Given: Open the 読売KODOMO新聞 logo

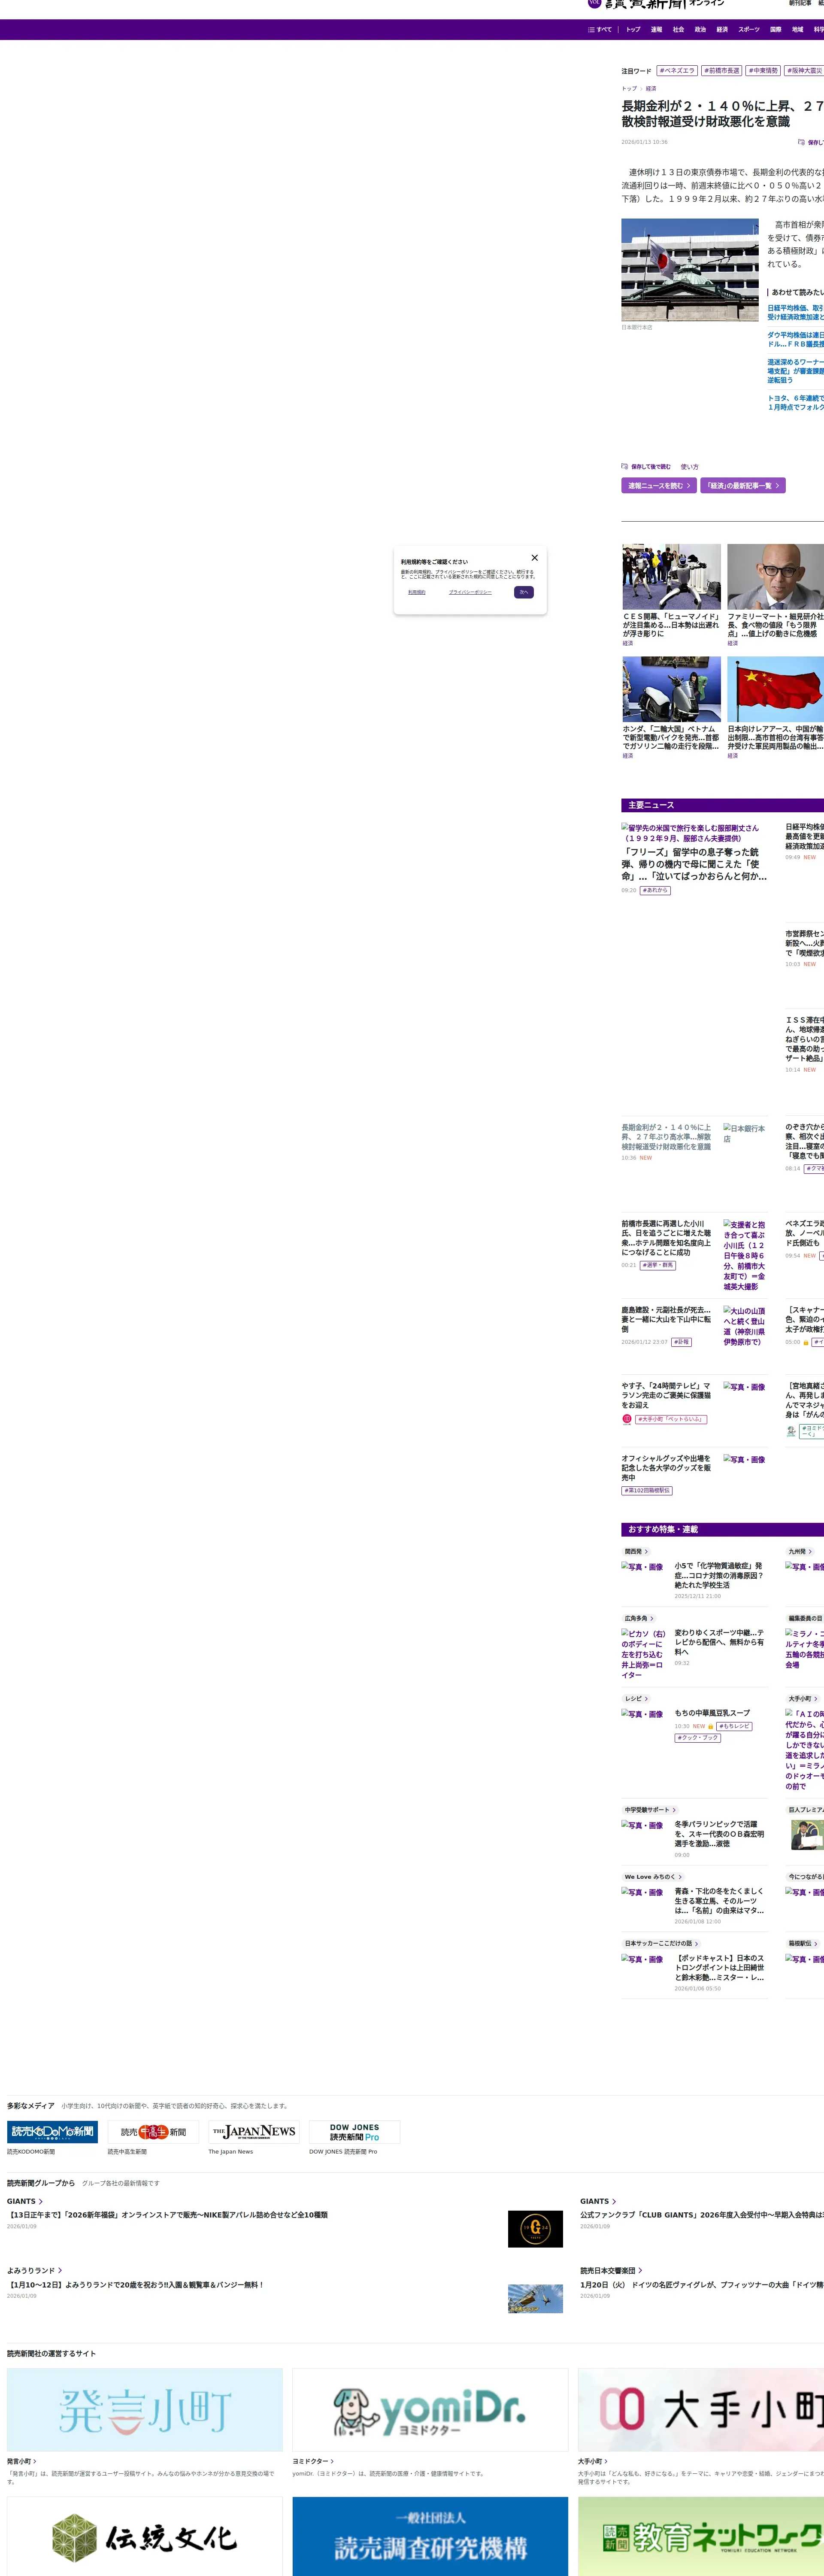Looking at the screenshot, I should [52, 2131].
